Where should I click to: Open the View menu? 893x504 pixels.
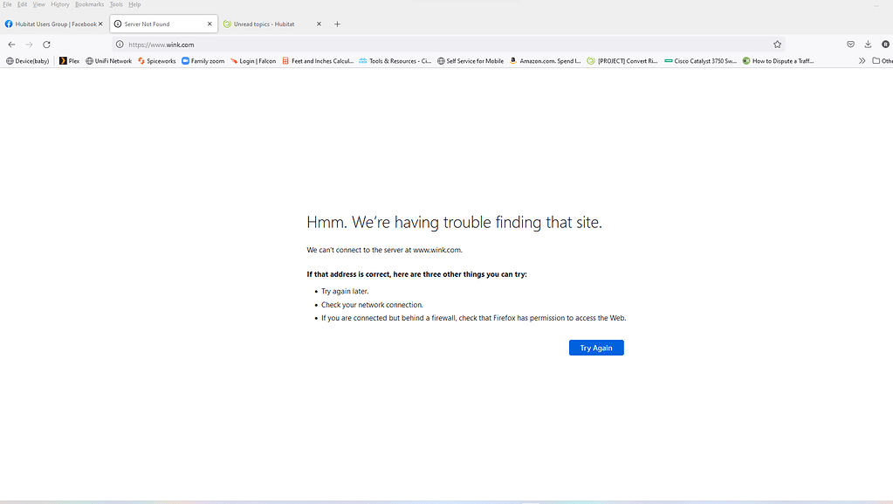(38, 4)
